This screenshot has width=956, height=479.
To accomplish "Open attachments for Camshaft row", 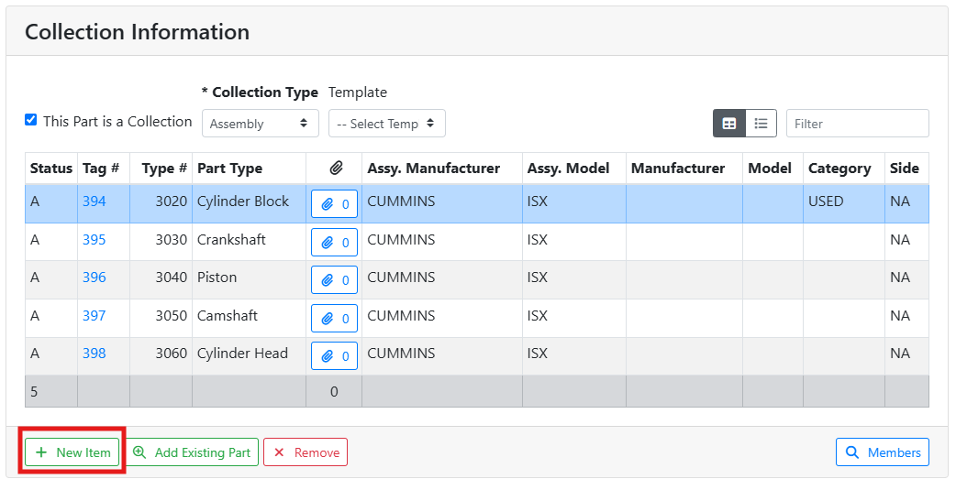I will pyautogui.click(x=334, y=319).
